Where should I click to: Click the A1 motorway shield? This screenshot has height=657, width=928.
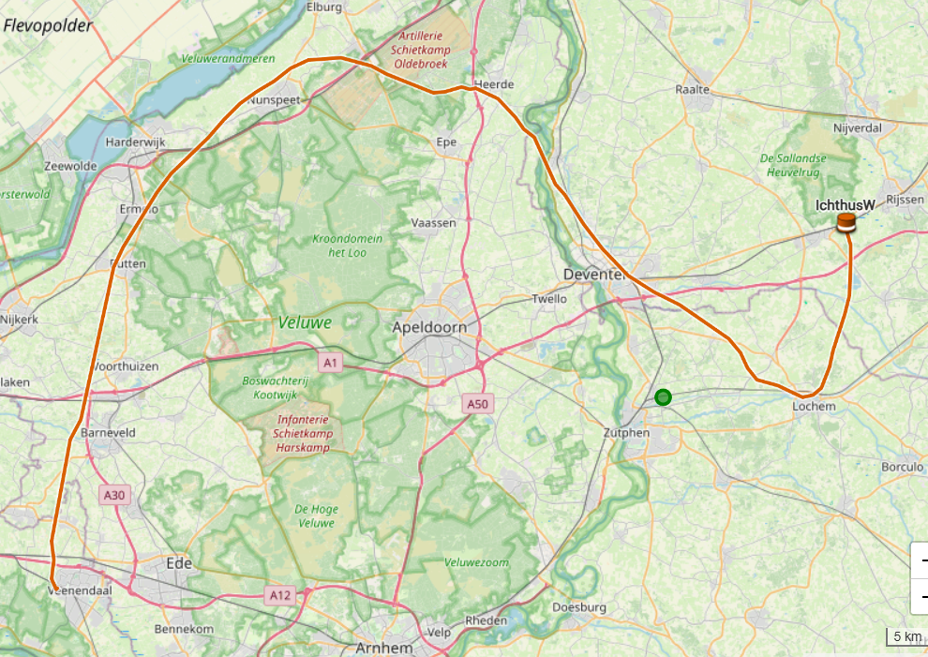(x=330, y=363)
